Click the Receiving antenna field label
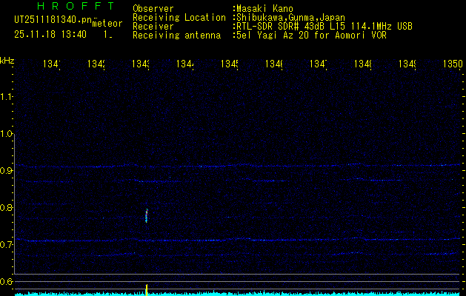This screenshot has height=296, width=466. 176,35
